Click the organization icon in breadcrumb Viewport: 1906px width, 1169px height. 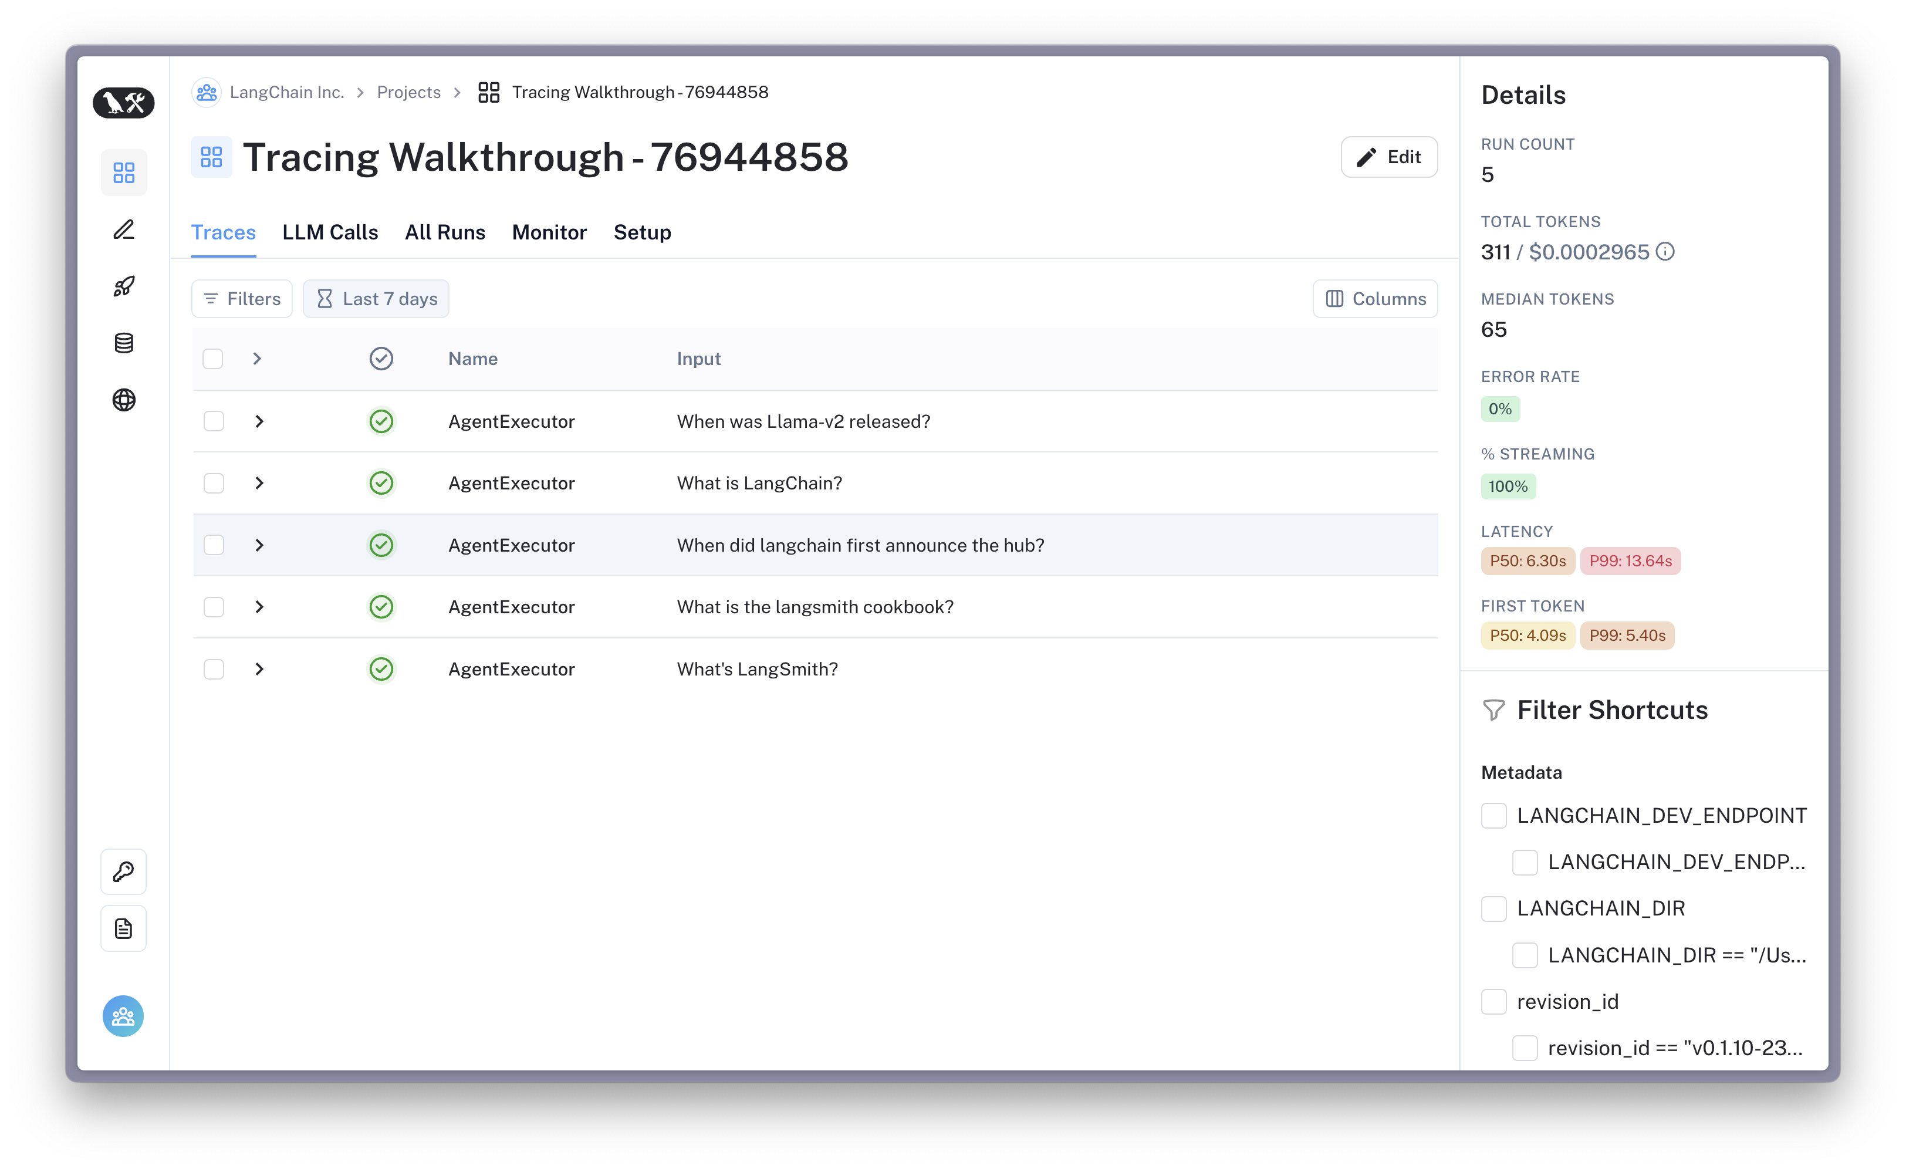point(207,93)
